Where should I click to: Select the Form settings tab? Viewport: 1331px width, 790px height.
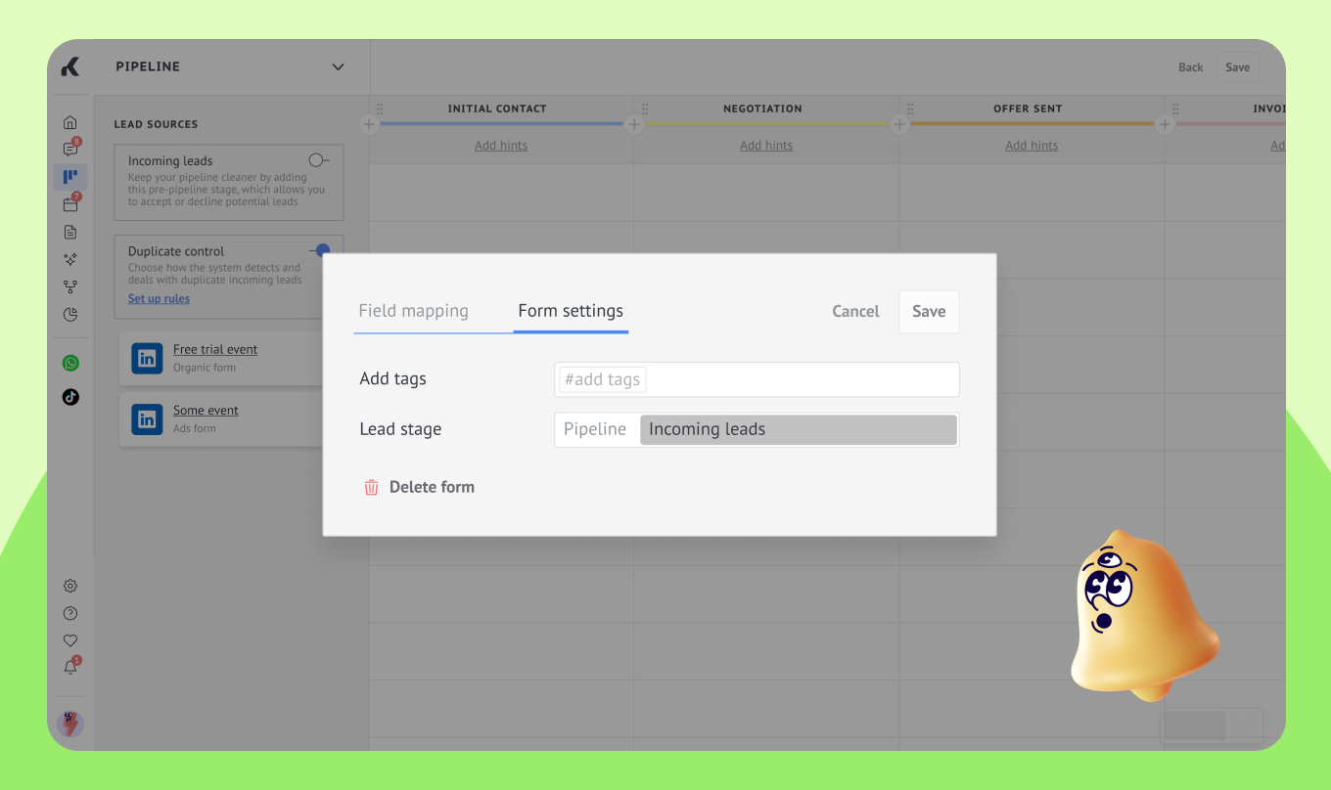tap(571, 311)
